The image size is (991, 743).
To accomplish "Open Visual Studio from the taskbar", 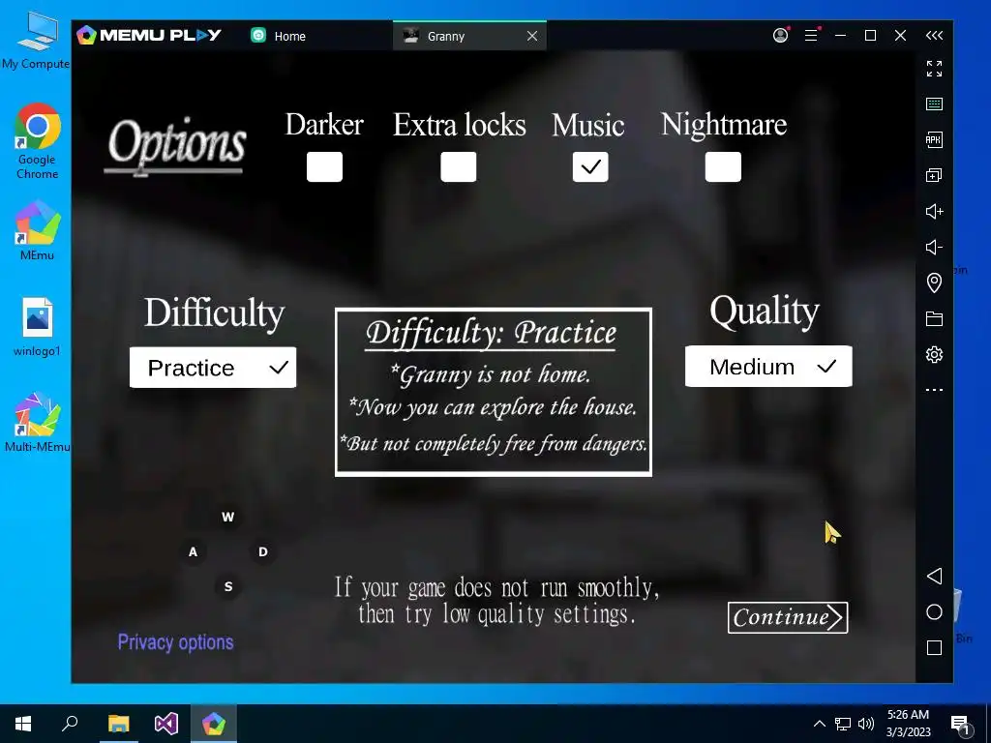I will tap(166, 724).
